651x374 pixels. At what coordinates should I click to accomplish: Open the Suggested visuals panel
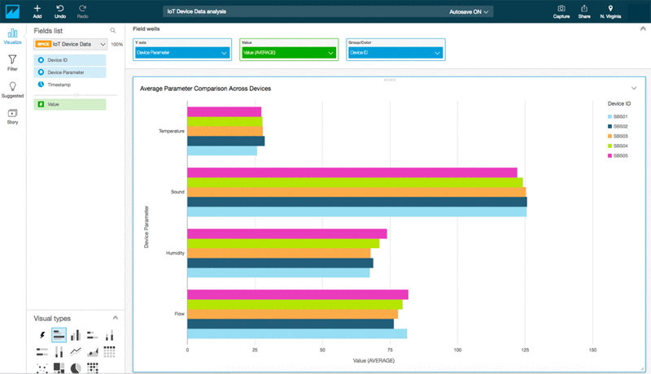(12, 89)
